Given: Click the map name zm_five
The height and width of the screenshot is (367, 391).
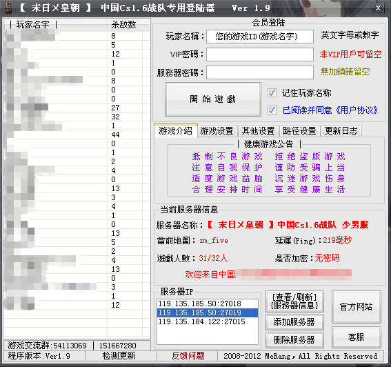Looking at the screenshot, I should point(214,241).
